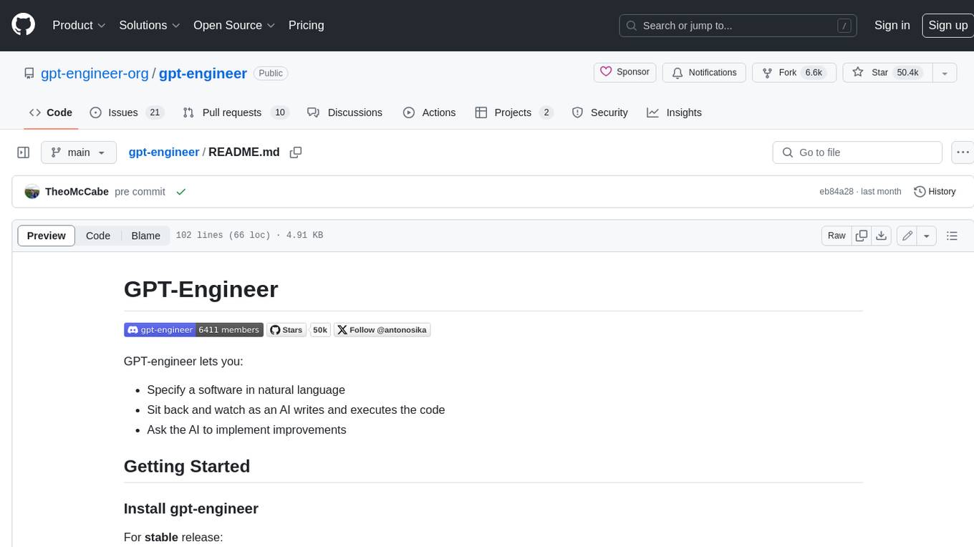The image size is (974, 547).
Task: Open the Discord gpt-engineer members badge
Action: click(193, 330)
